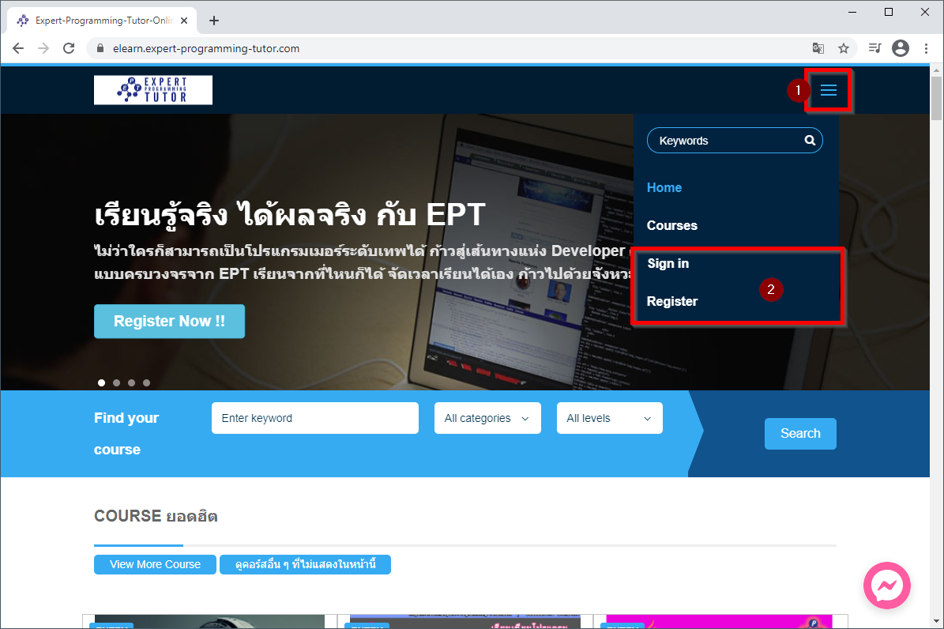
Task: Reload the current page
Action: tap(69, 48)
